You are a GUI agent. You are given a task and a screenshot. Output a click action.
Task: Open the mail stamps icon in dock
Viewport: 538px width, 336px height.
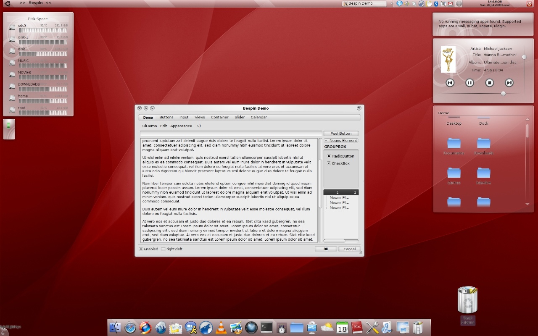pyautogui.click(x=176, y=328)
